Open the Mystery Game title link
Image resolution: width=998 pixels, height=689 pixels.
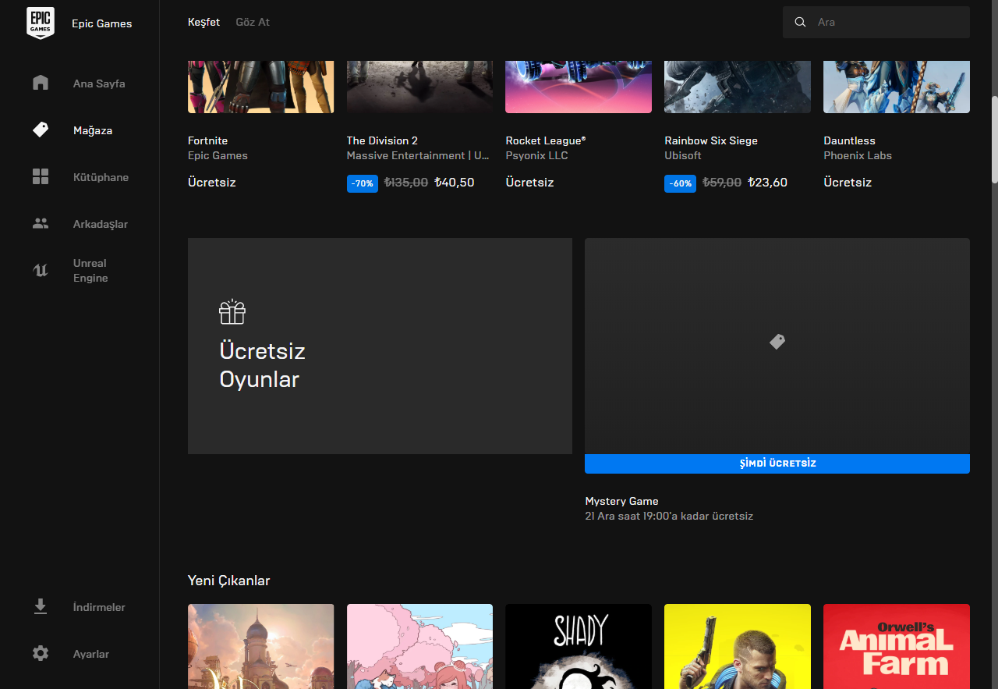click(621, 501)
